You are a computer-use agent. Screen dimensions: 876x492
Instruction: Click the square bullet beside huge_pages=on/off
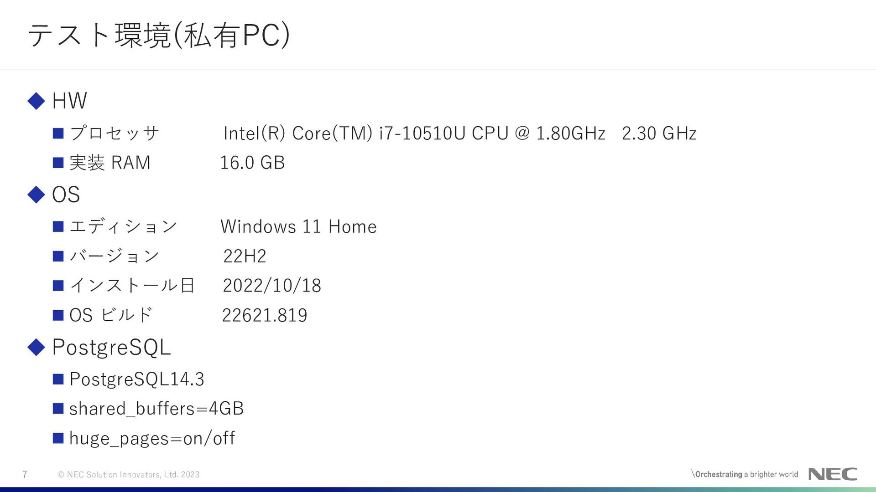(x=58, y=438)
